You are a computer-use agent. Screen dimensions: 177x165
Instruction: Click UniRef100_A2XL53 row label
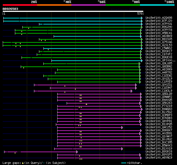coord(159,45)
